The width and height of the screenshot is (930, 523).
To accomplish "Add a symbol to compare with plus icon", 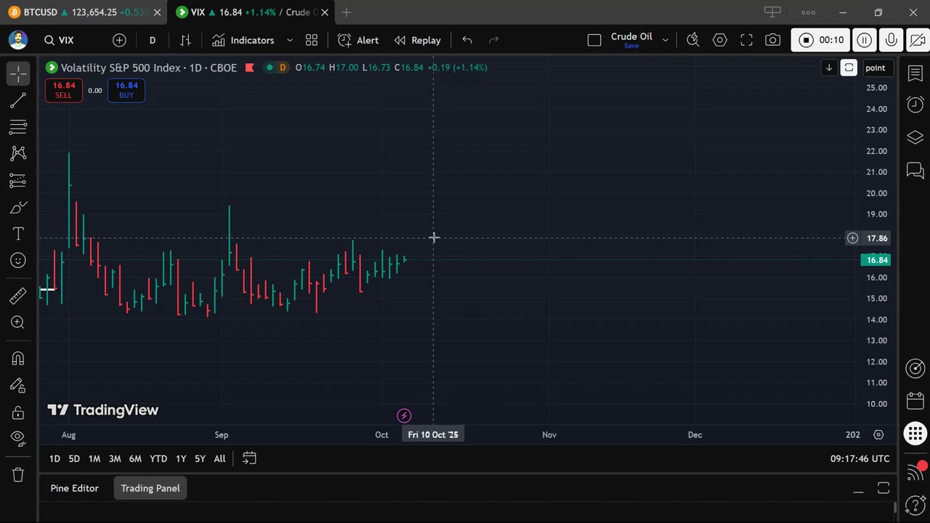I will [x=119, y=41].
